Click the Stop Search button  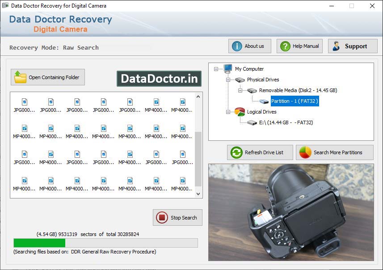pyautogui.click(x=177, y=218)
